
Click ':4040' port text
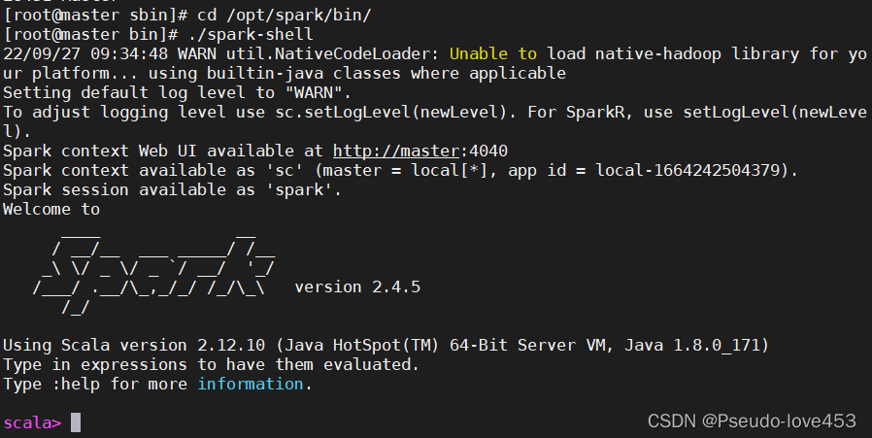pyautogui.click(x=484, y=151)
